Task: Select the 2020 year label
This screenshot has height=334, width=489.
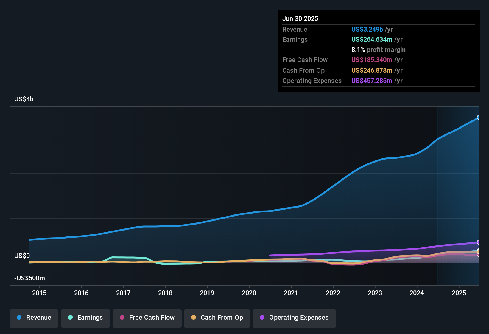Action: (249, 293)
